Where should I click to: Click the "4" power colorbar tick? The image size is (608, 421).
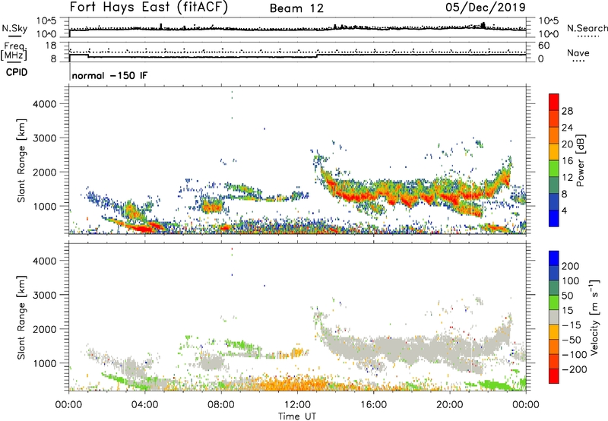click(x=564, y=210)
